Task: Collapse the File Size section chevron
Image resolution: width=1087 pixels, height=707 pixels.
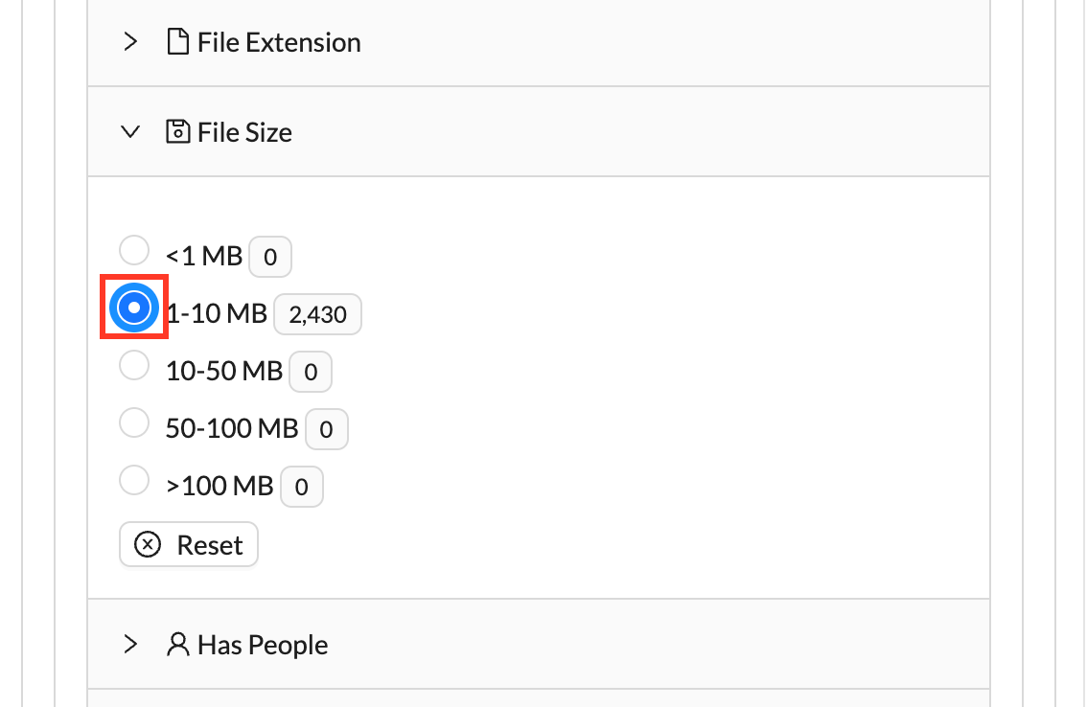Action: (130, 132)
